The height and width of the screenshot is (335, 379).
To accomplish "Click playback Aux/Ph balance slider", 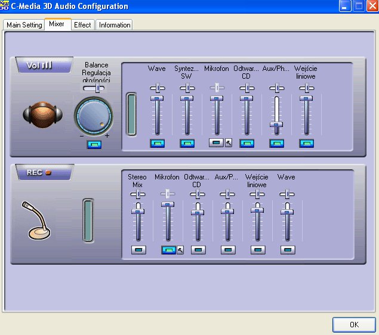I will click(x=277, y=88).
